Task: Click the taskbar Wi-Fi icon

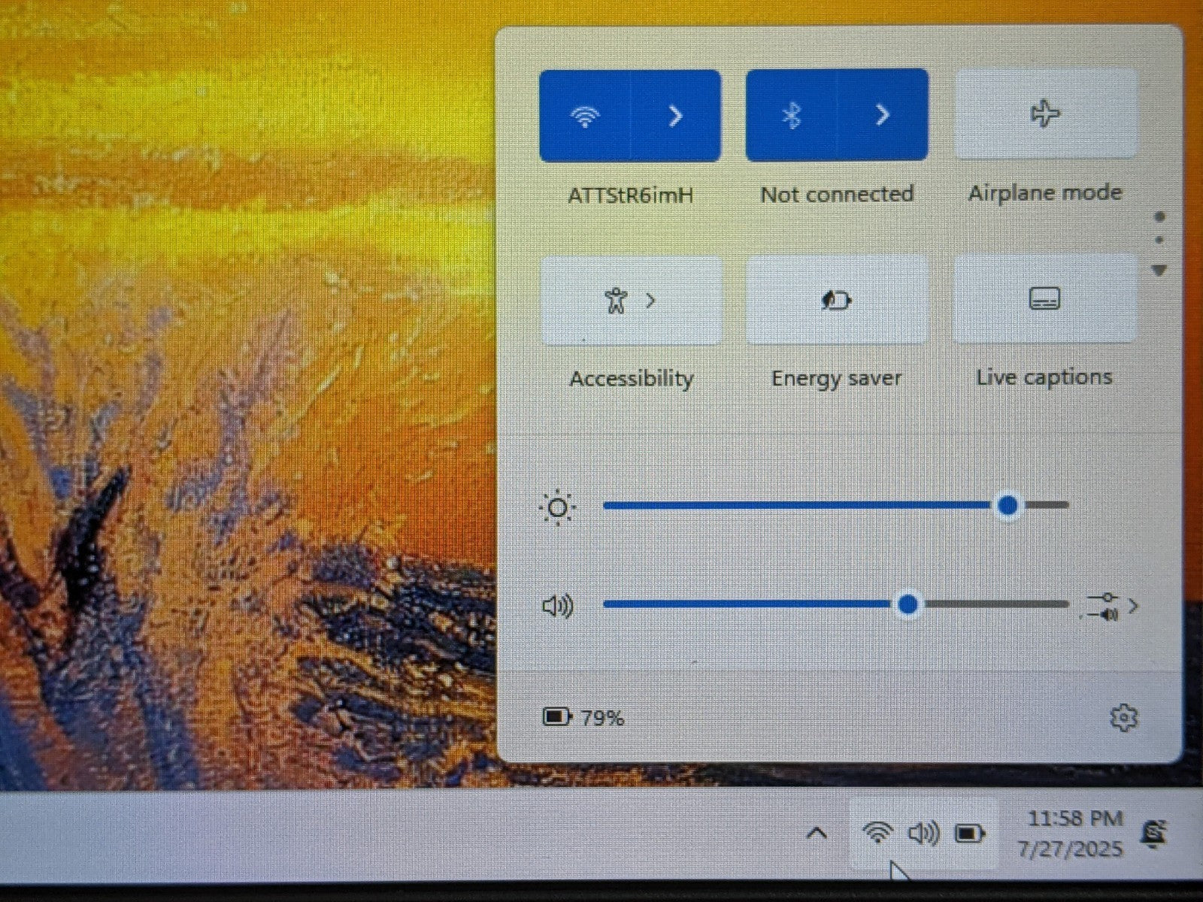Action: click(877, 832)
